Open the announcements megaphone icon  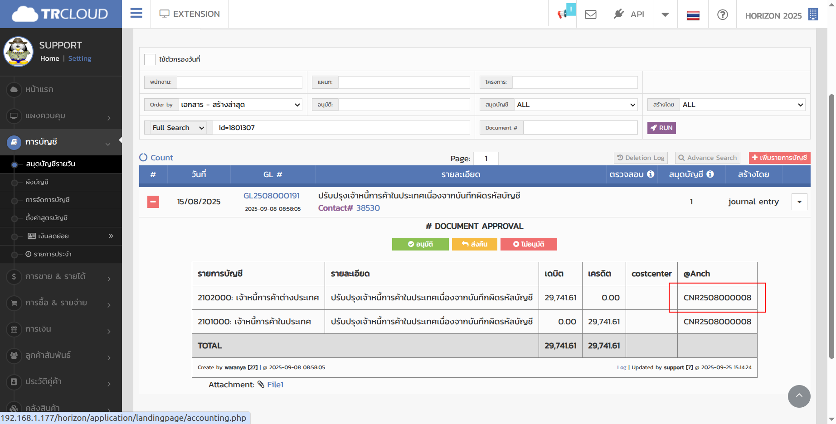coord(563,14)
